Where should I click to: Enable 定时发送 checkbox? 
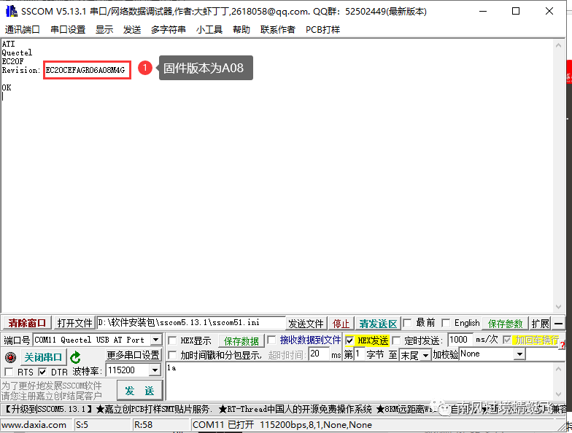[x=396, y=340]
